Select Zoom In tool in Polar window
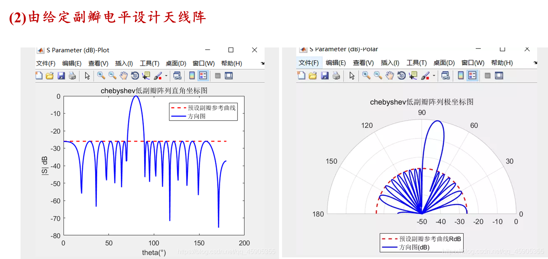Image resolution: width=548 pixels, height=259 pixels. [366, 75]
